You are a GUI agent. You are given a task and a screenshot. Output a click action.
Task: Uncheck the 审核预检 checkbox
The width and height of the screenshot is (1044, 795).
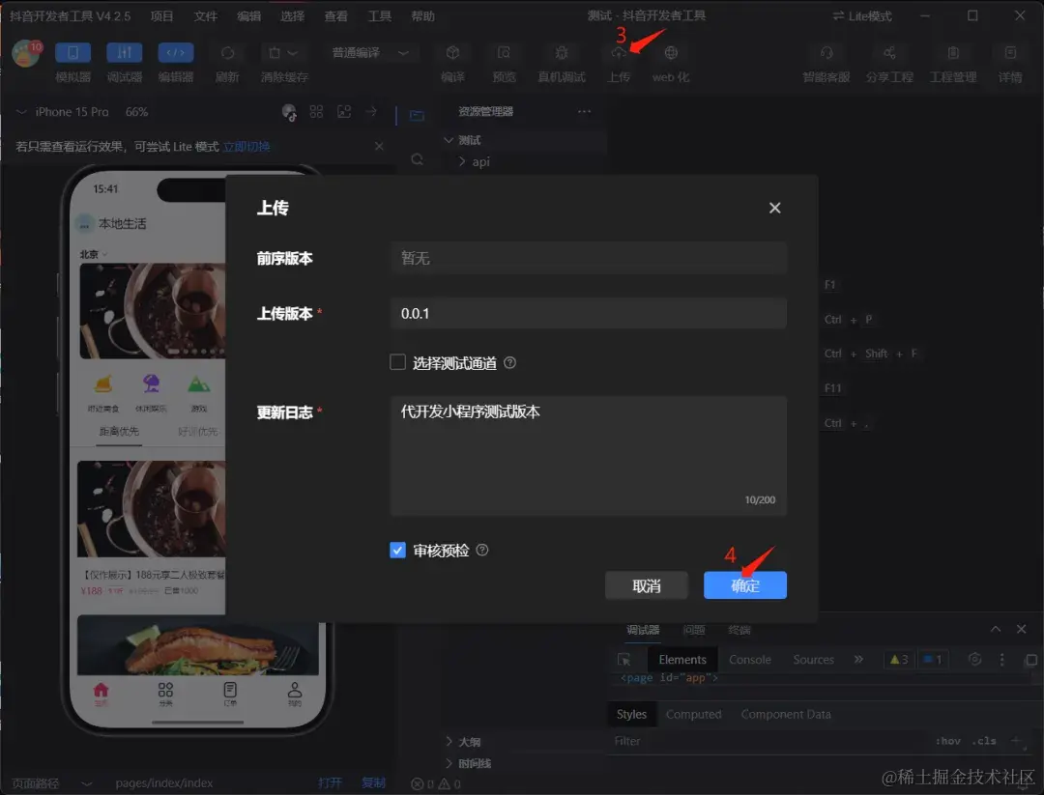(x=397, y=550)
